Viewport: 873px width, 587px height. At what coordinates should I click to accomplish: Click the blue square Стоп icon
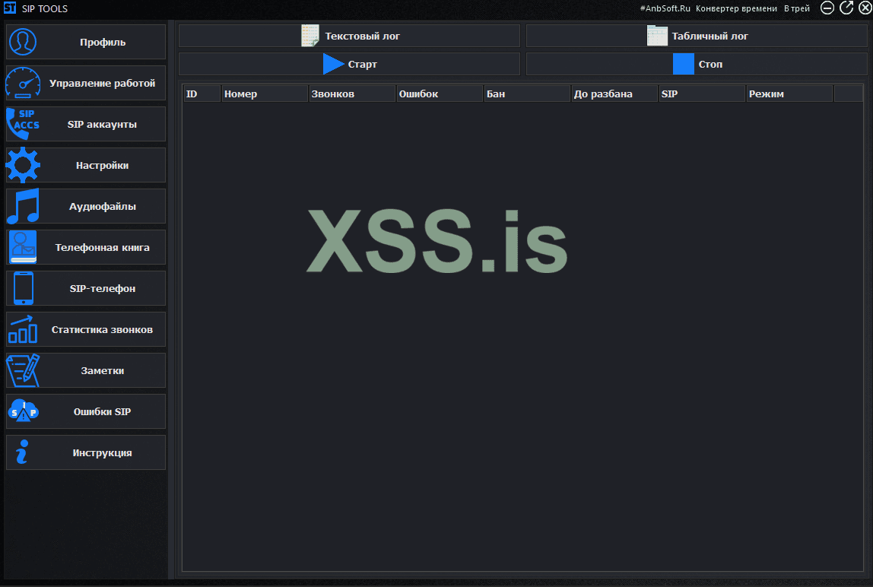click(x=683, y=64)
